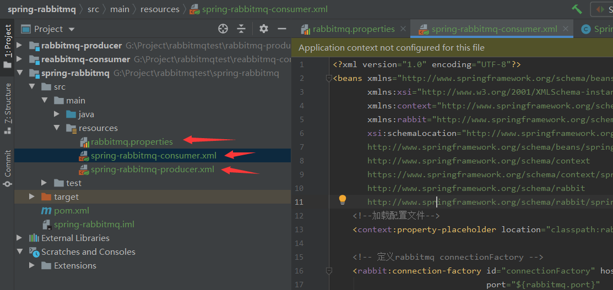The width and height of the screenshot is (613, 290).
Task: Collapse the resources folder
Action: 57,128
